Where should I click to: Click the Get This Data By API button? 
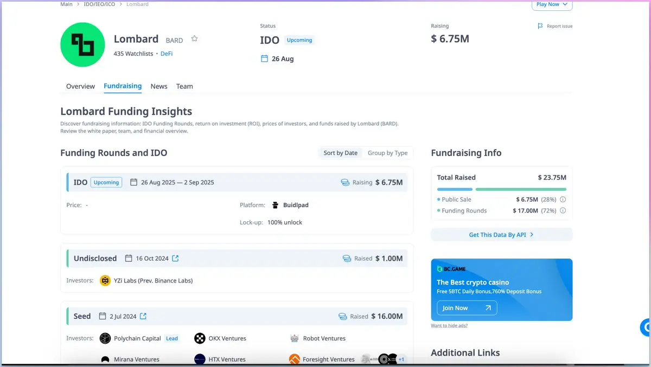click(502, 235)
